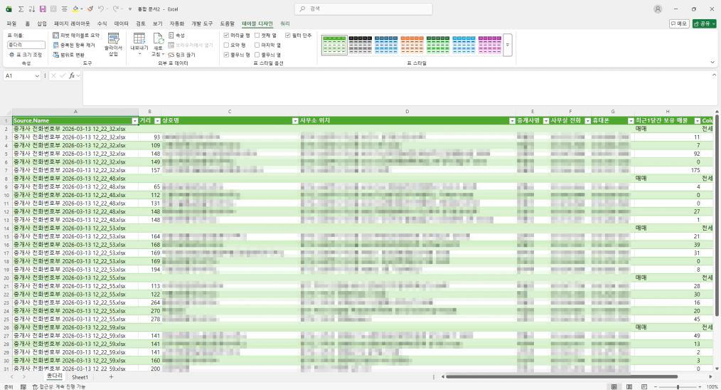The image size is (721, 390).
Task: Switch to the 데이터 ribbon tab
Action: pyautogui.click(x=122, y=23)
